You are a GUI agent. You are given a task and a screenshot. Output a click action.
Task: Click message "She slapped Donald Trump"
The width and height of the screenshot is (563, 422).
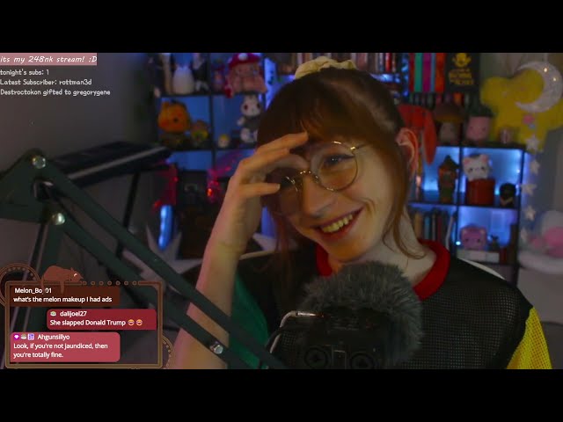(88, 323)
